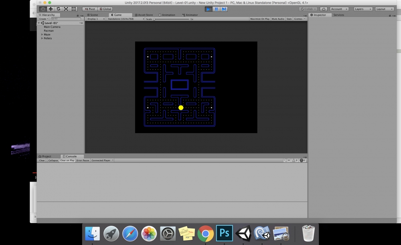Toggle Pivot handle position
The height and width of the screenshot is (245, 401).
click(x=90, y=9)
